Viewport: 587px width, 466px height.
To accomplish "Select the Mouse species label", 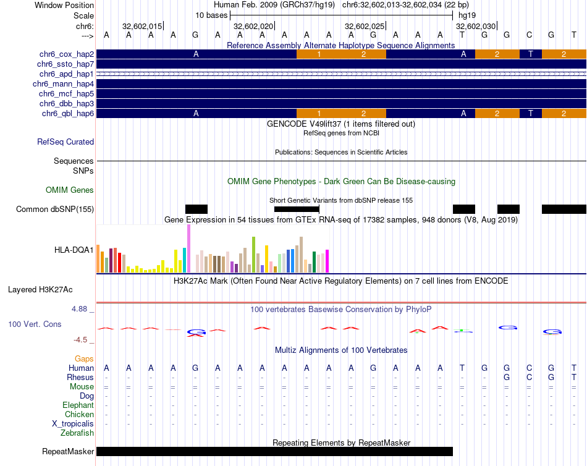I will (x=81, y=387).
